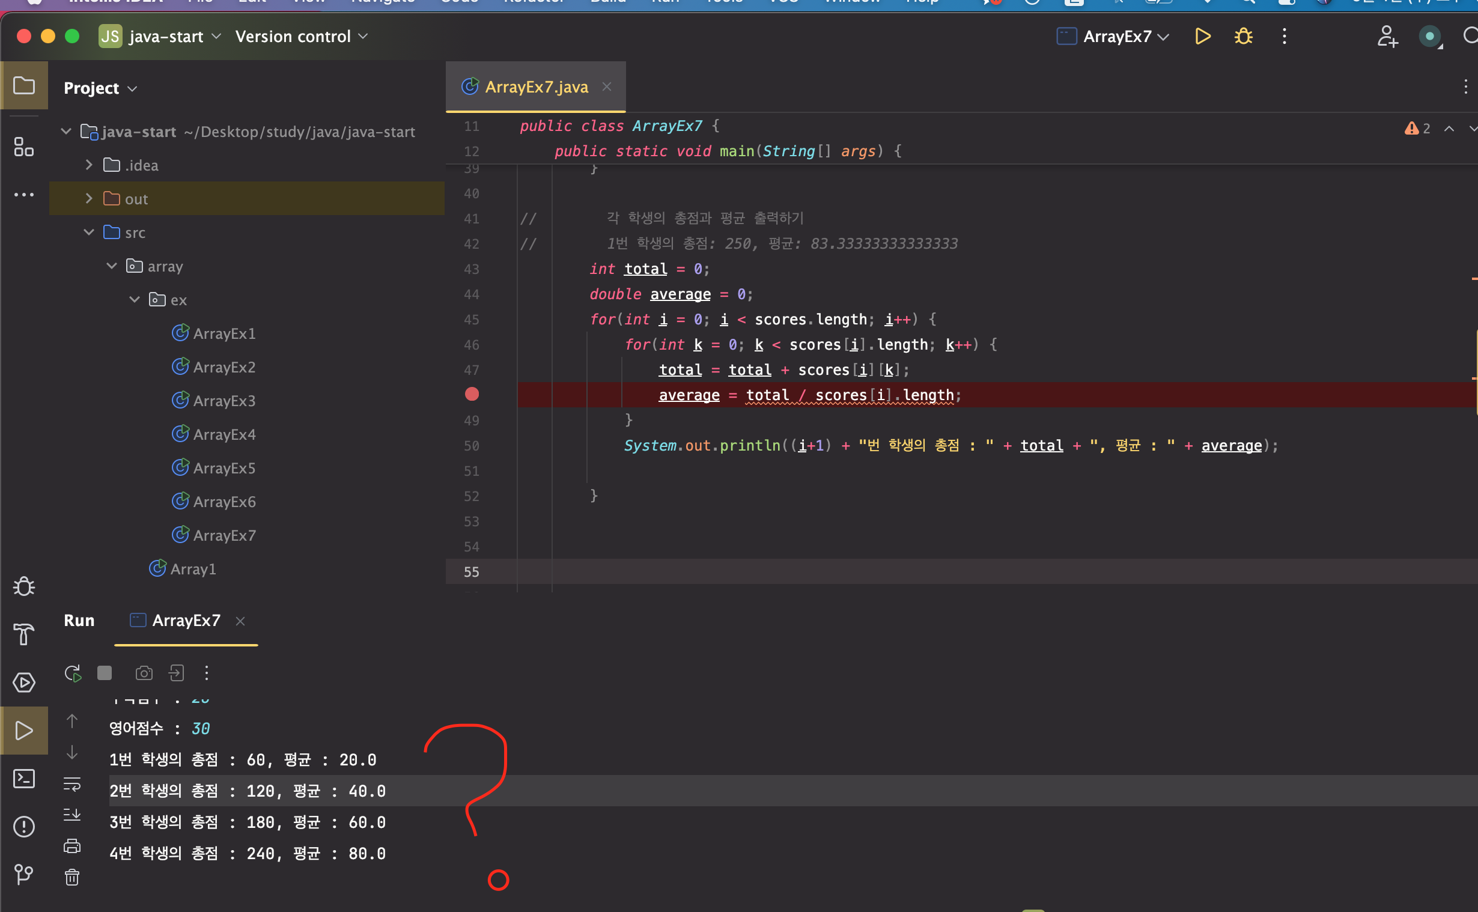1478x912 pixels.
Task: Collapse the src folder
Action: pyautogui.click(x=90, y=233)
